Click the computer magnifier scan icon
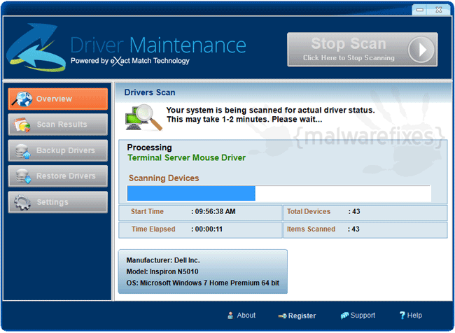 point(143,118)
